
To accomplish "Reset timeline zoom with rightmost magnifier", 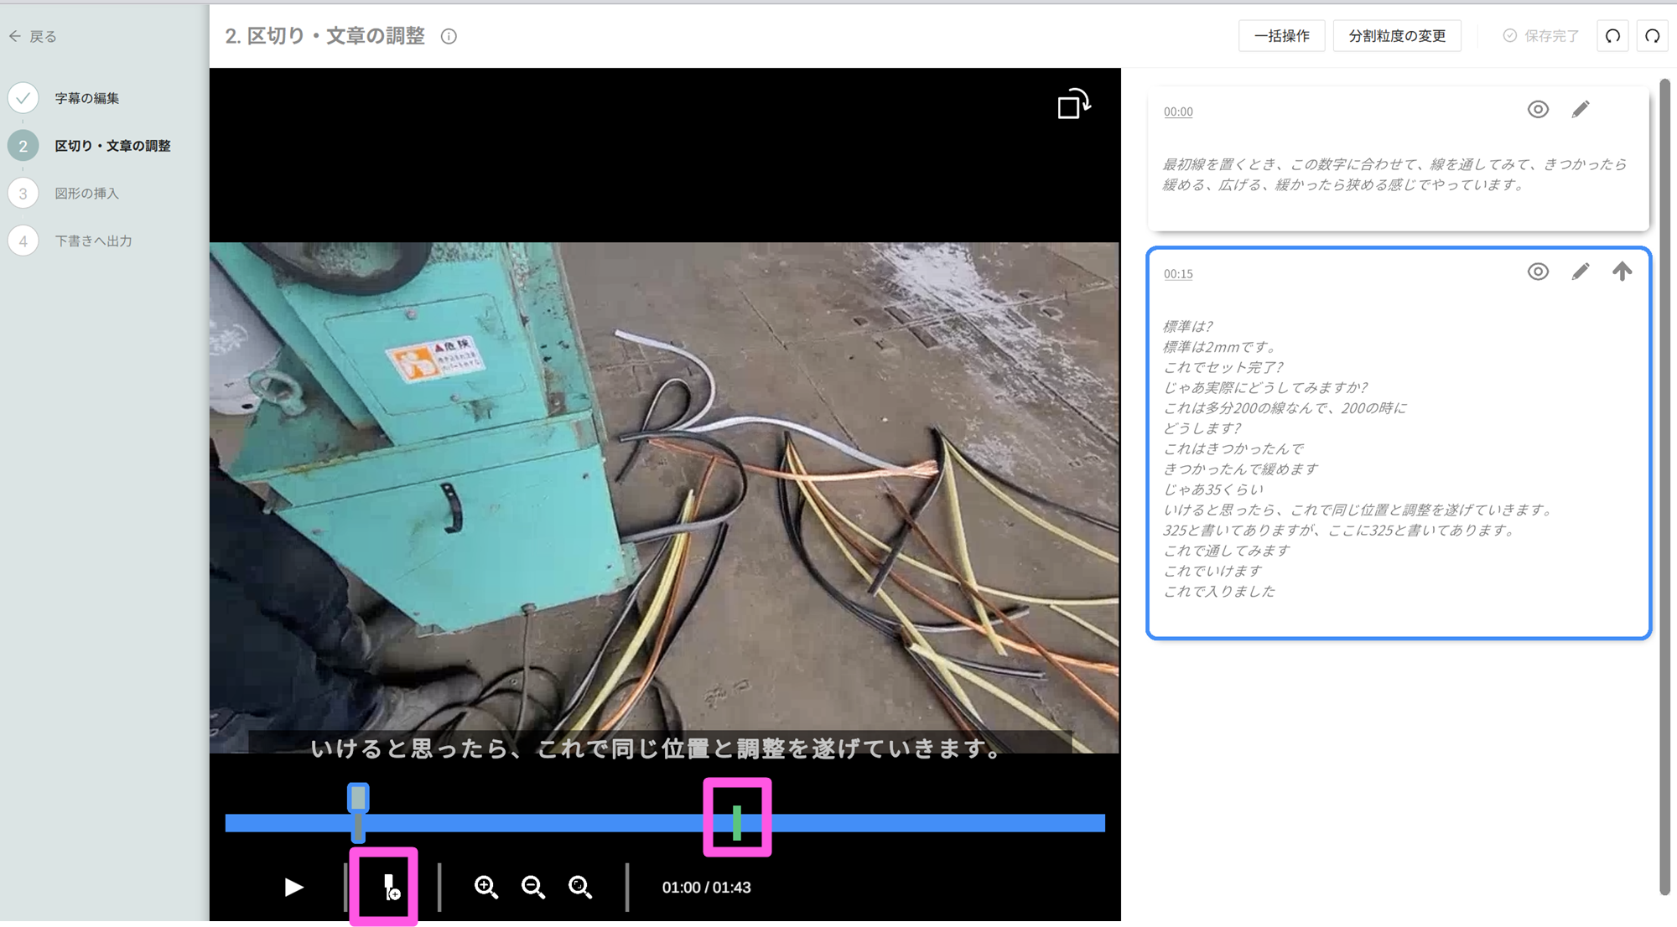I will click(x=579, y=887).
